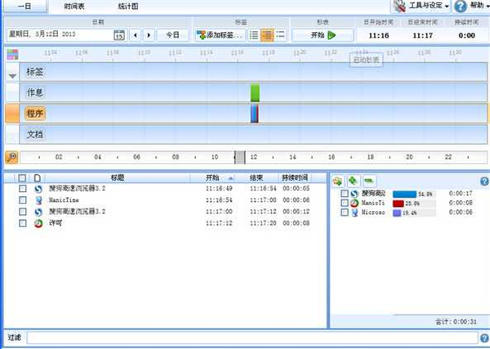Open help icon beside filter field

tap(484, 338)
